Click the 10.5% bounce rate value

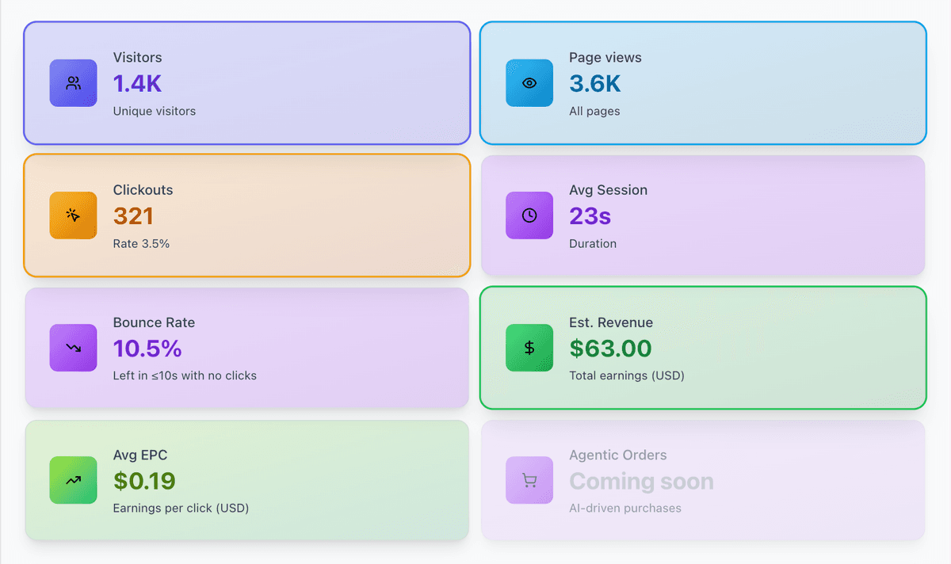click(x=147, y=348)
